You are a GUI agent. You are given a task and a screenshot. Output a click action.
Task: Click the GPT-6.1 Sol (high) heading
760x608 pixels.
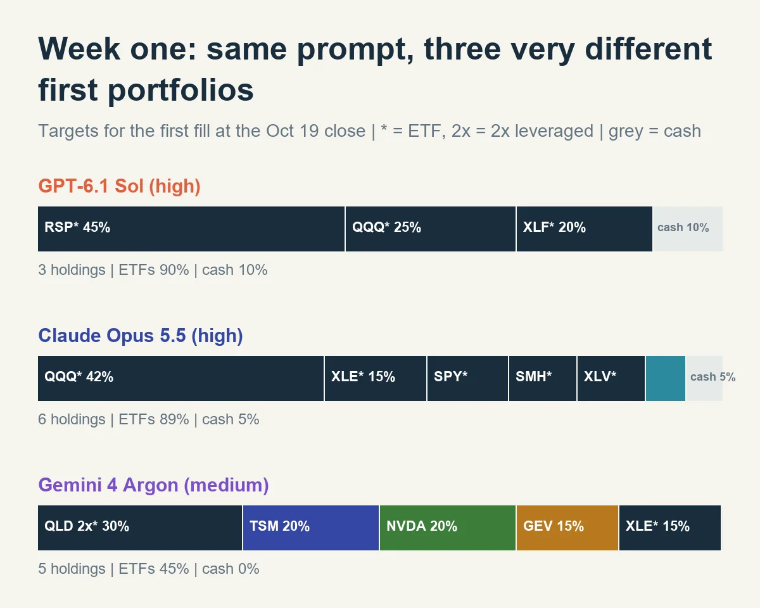coord(119,186)
